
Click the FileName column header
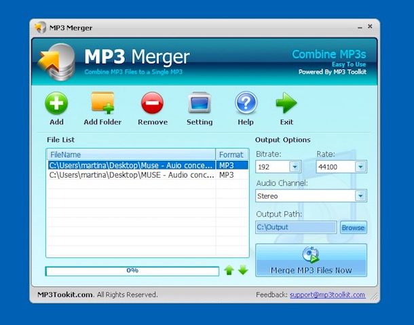click(x=131, y=155)
